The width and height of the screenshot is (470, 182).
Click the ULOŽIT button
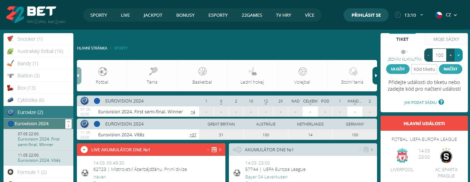point(398,69)
